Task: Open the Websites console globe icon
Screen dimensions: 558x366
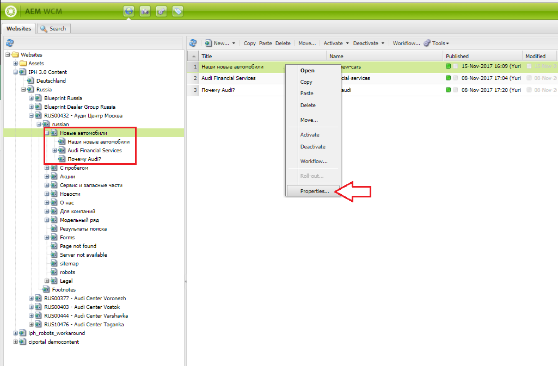Action: coord(129,11)
